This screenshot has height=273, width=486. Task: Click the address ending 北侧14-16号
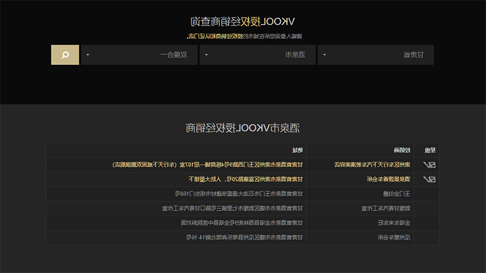(x=244, y=237)
